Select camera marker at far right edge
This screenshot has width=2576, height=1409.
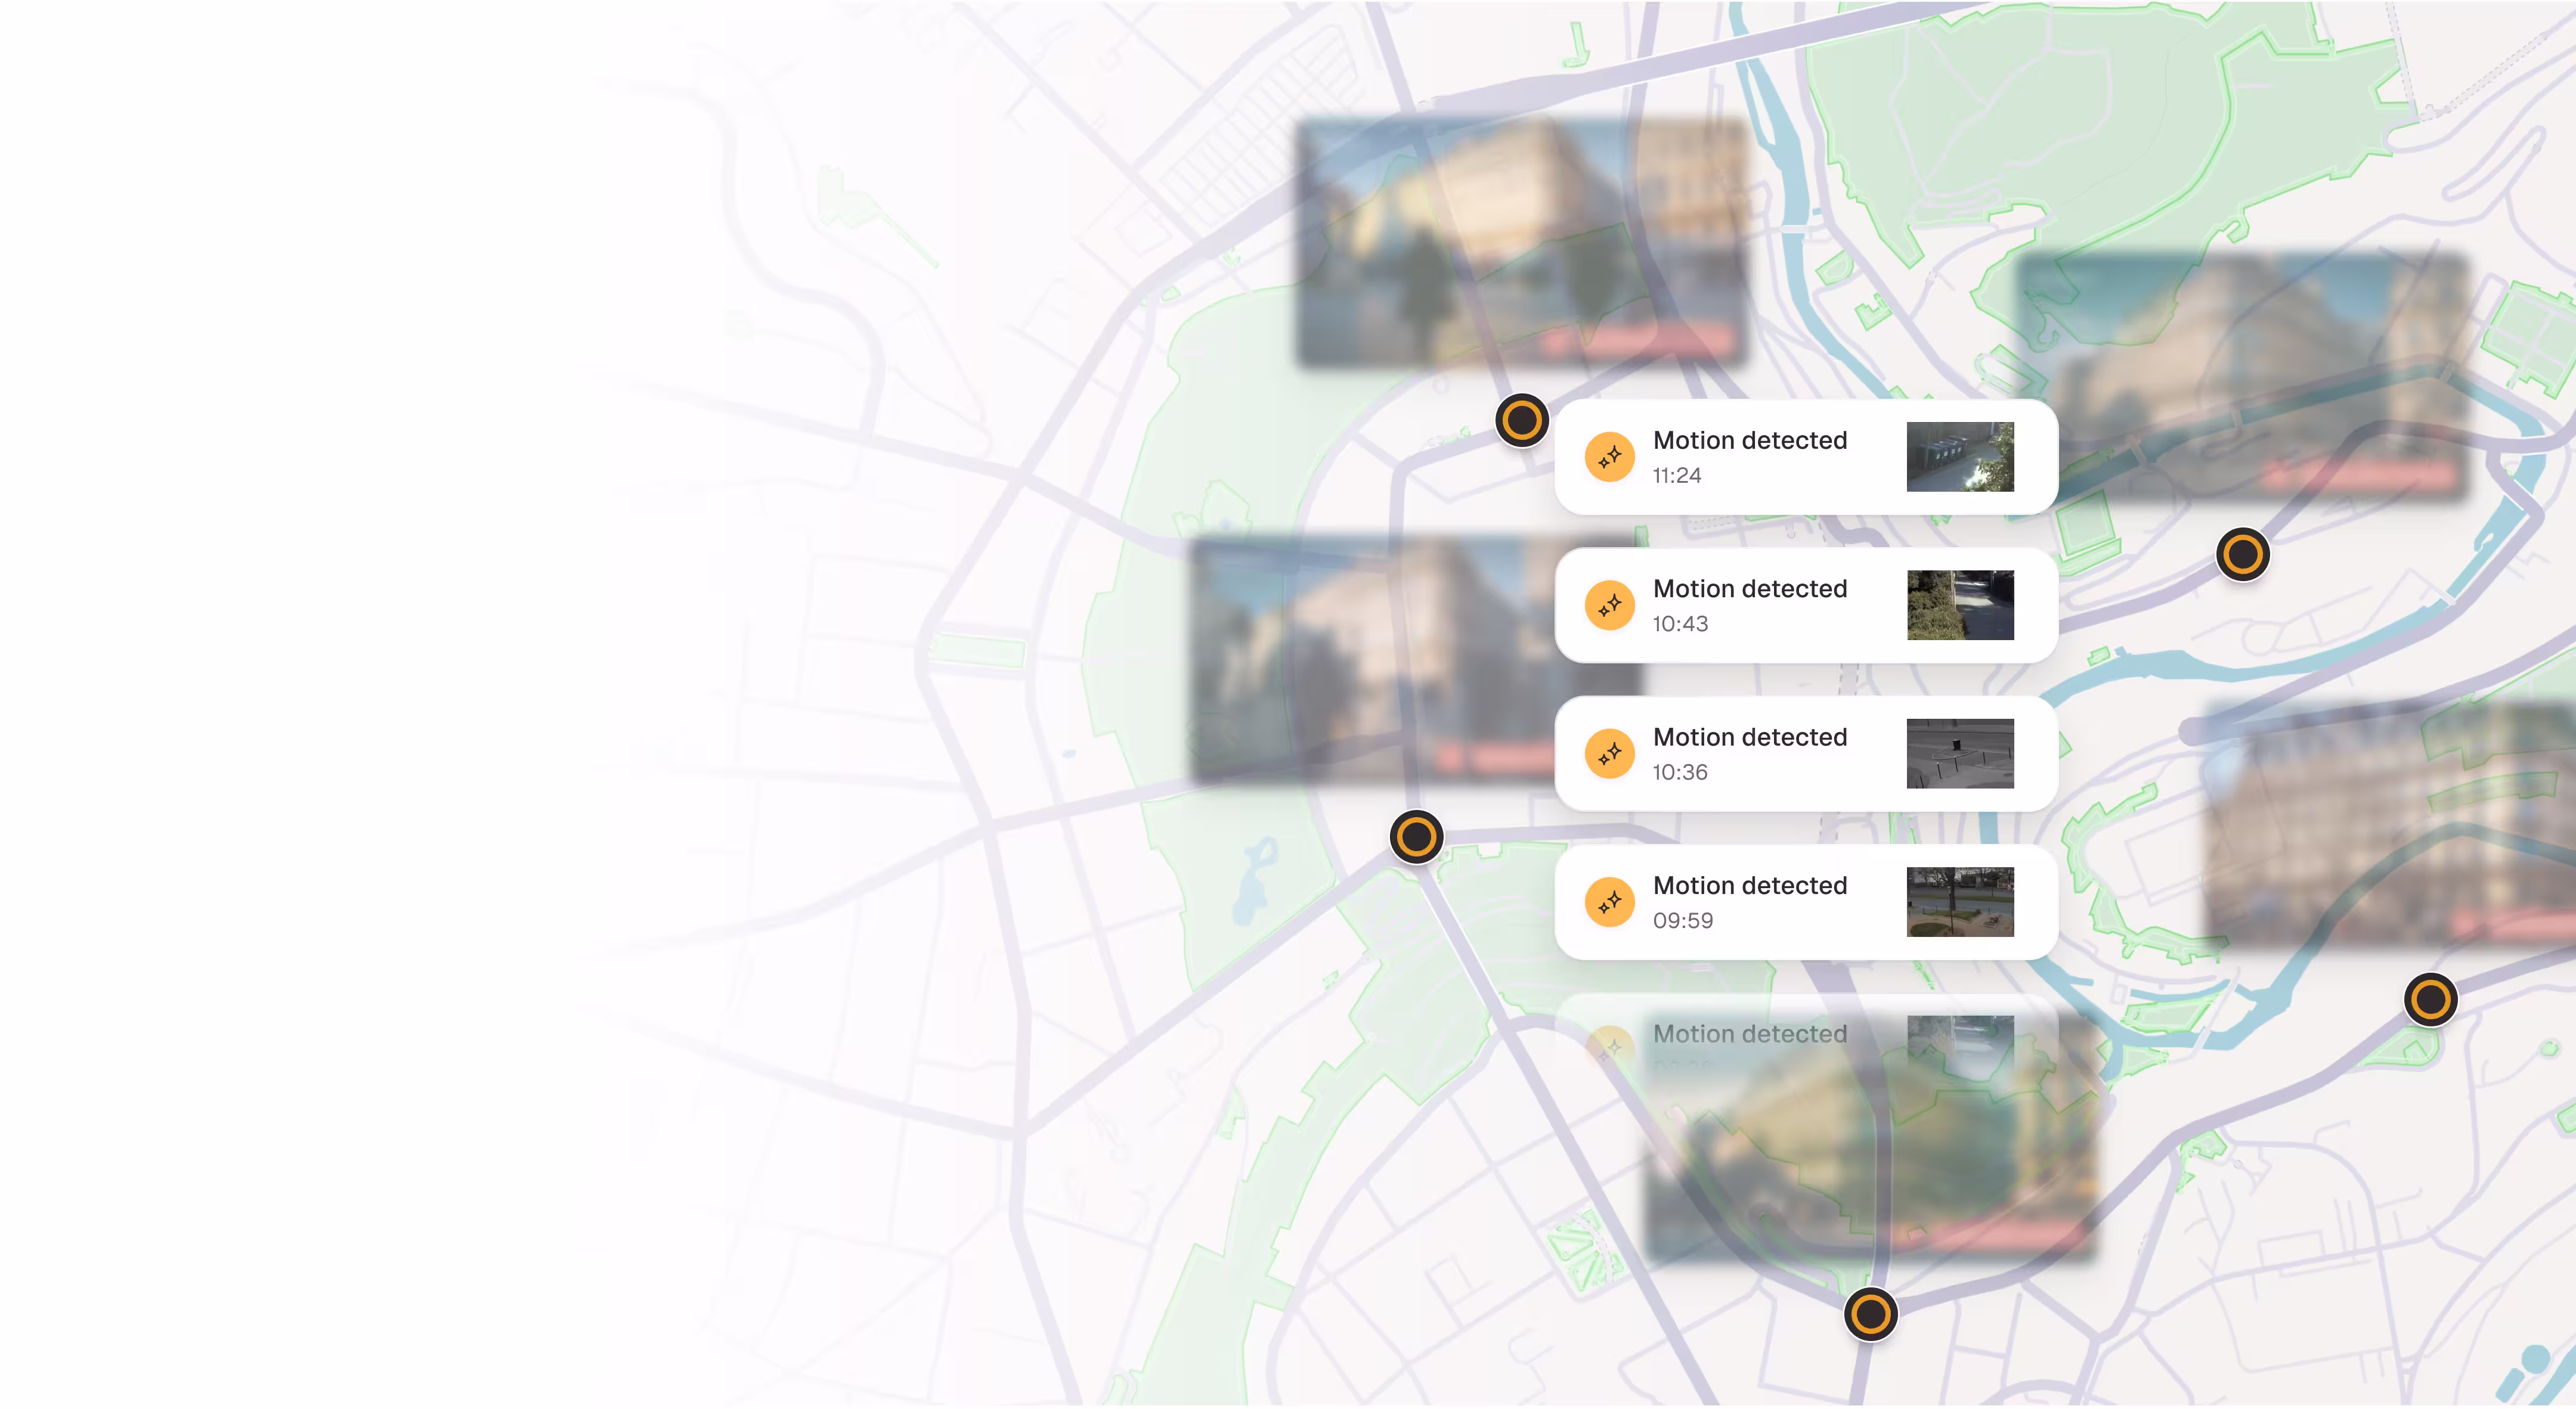(x=2430, y=1000)
